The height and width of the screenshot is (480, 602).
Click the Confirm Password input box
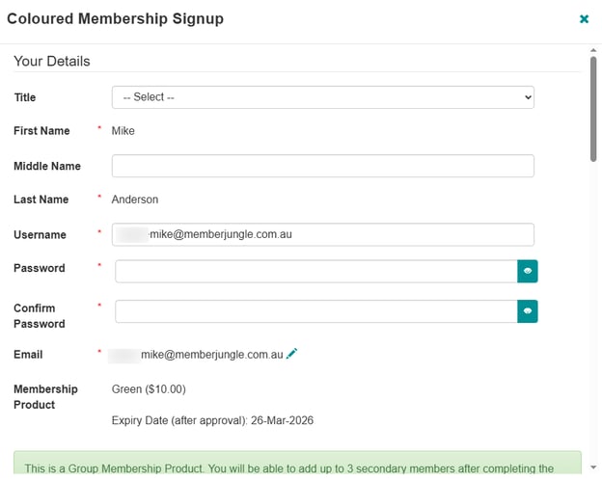316,311
